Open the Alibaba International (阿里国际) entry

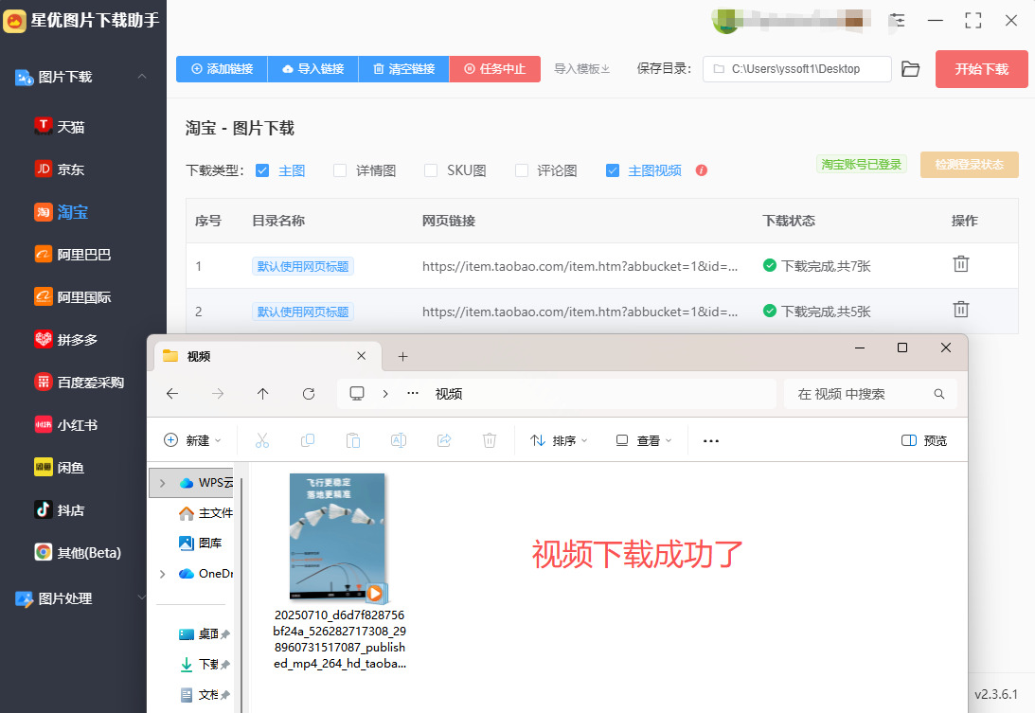pos(72,297)
